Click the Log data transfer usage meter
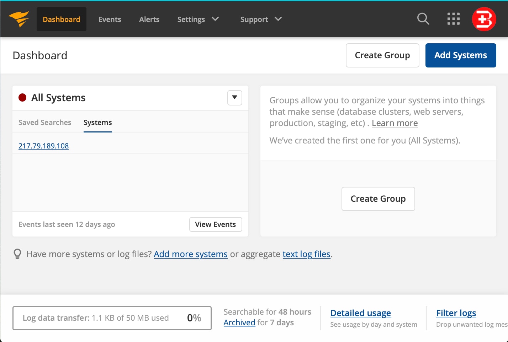 pos(112,318)
